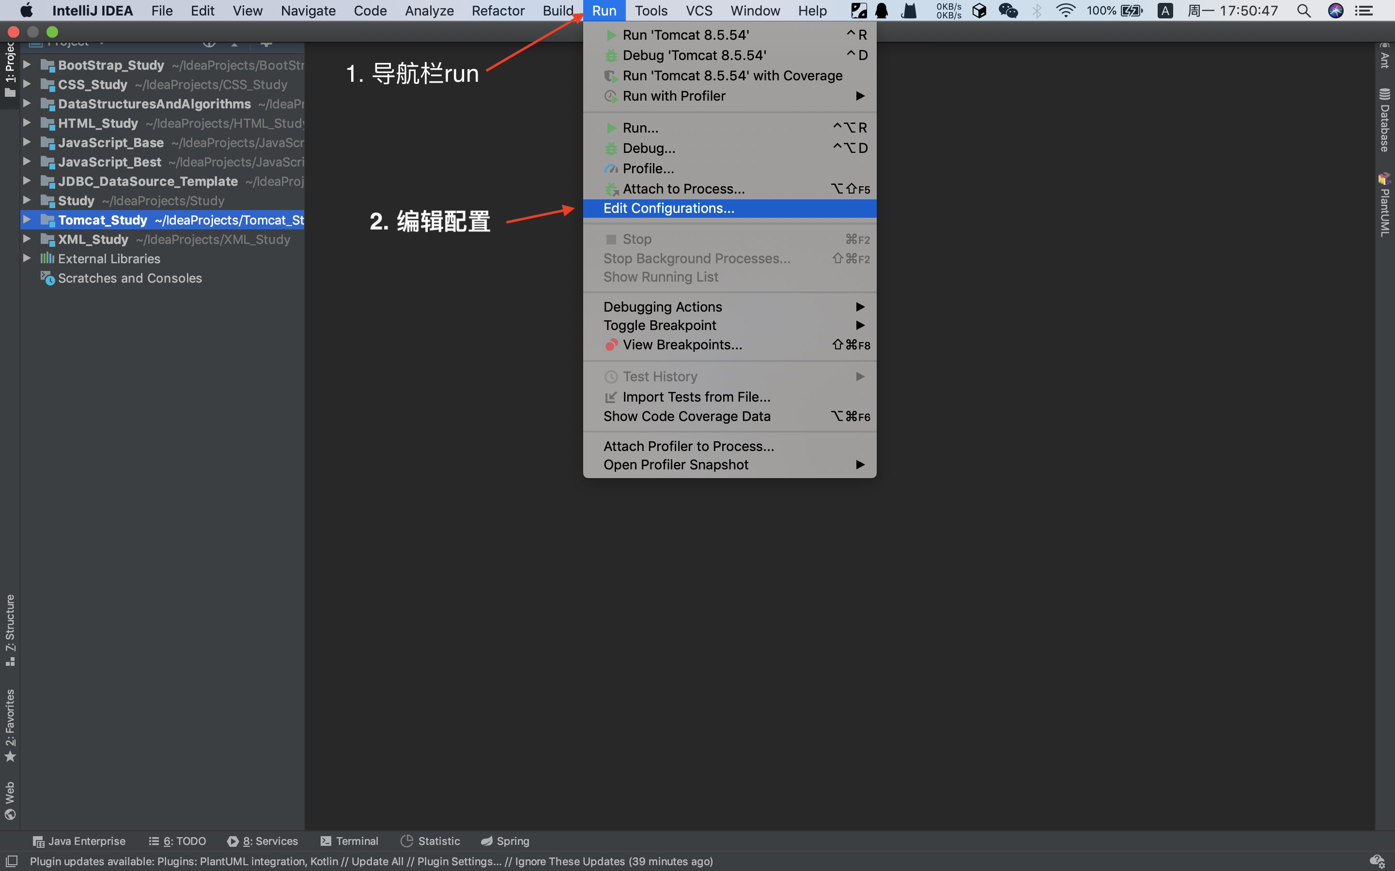Expand the External Libraries node
This screenshot has width=1395, height=871.
pos(27,258)
